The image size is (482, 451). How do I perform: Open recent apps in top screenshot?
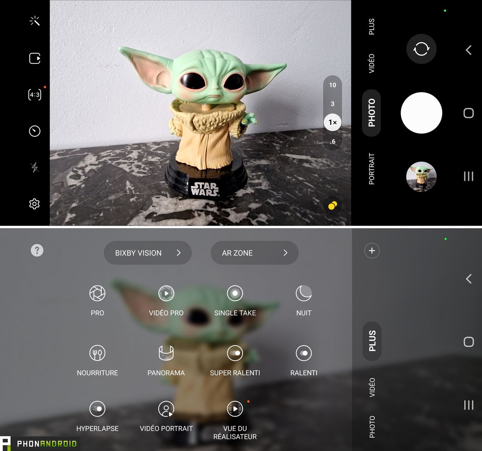pyautogui.click(x=468, y=176)
